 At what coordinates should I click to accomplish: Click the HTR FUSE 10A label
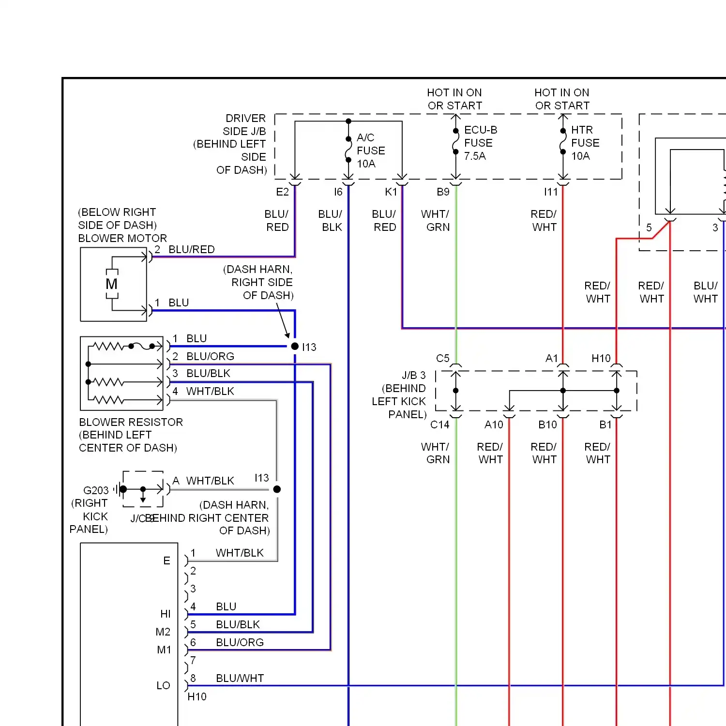(585, 143)
